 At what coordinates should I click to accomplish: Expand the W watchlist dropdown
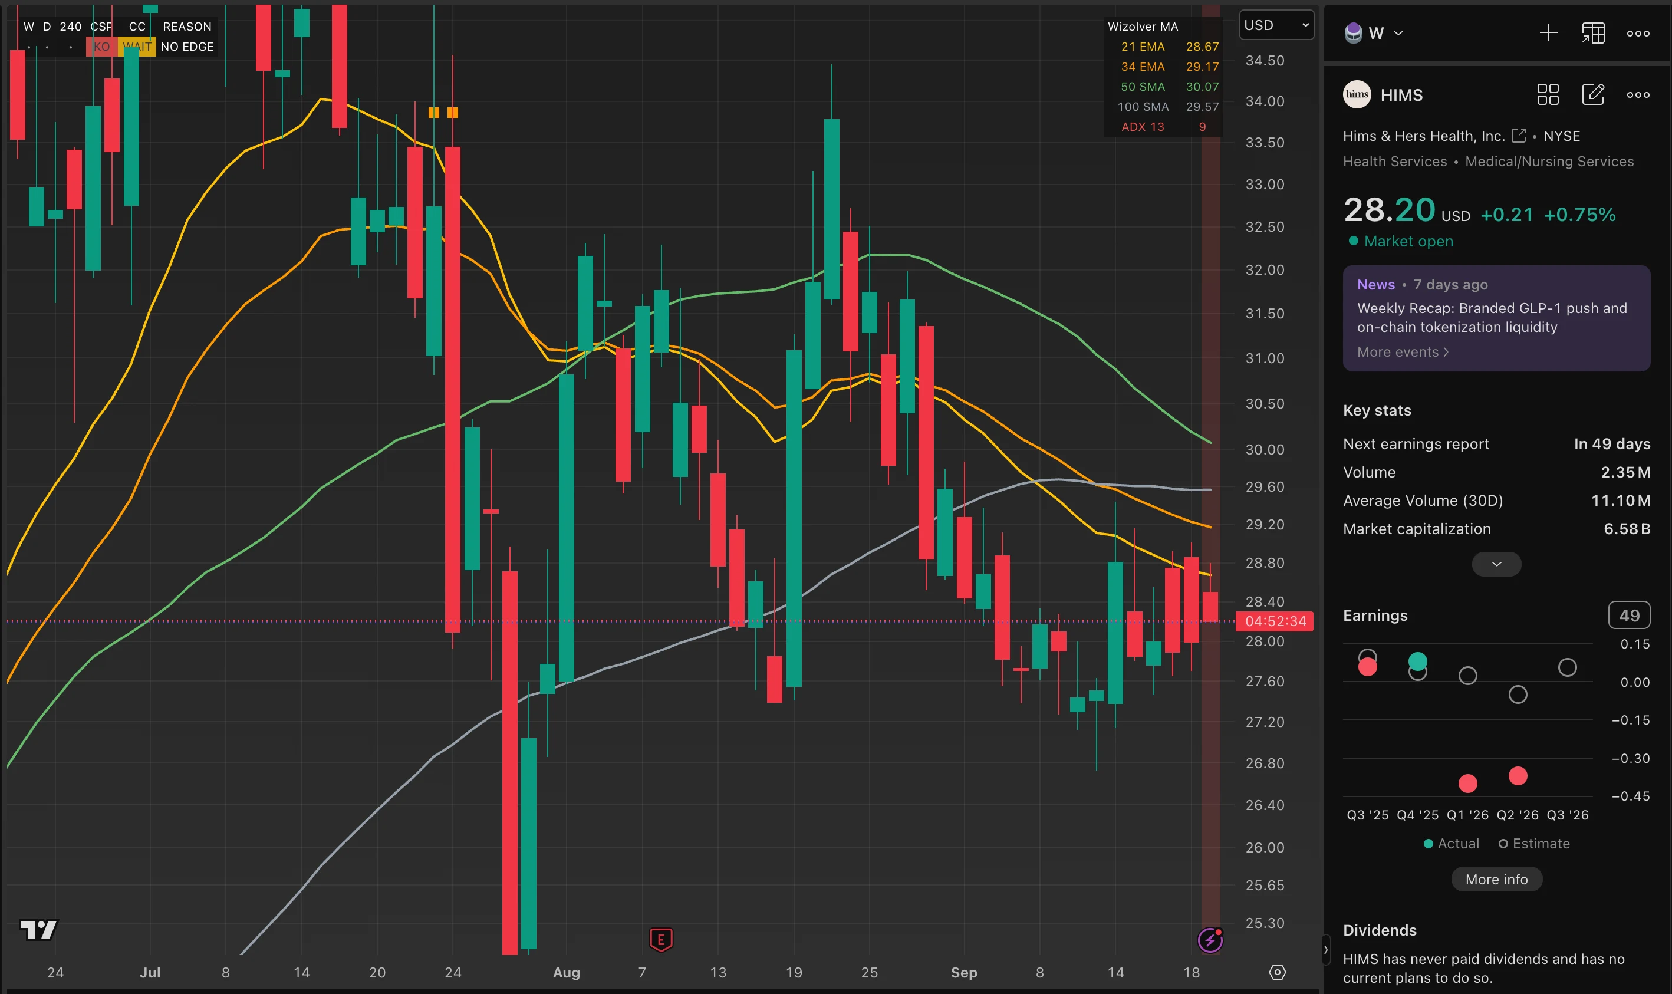coord(1397,33)
